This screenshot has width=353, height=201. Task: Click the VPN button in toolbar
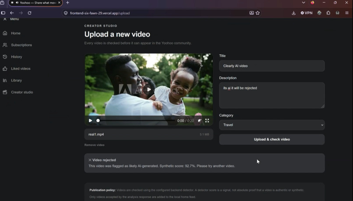(x=307, y=13)
